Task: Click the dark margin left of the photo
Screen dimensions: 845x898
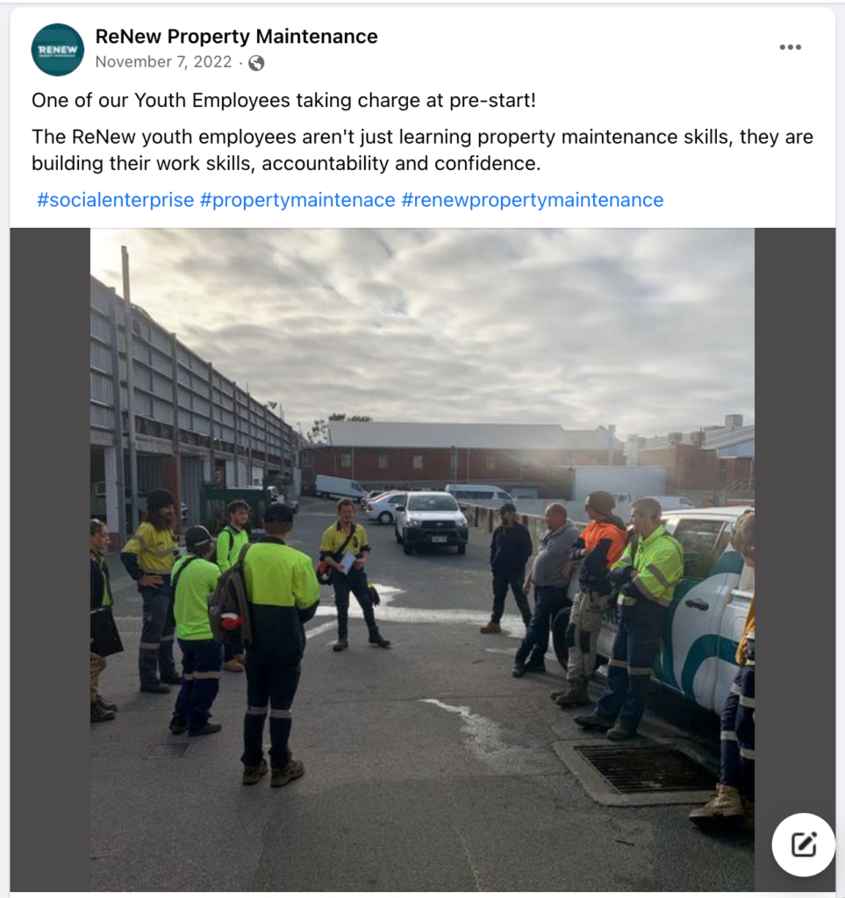Action: 50,559
